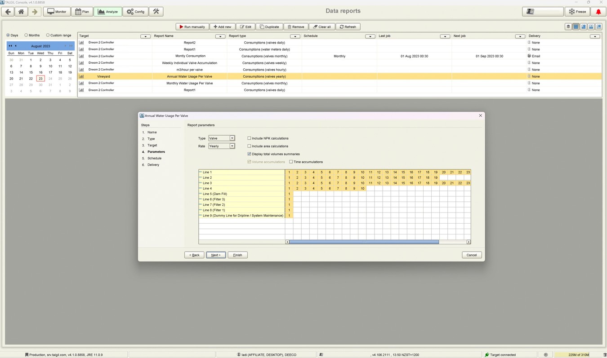Edit the selected report
Screen dimensions: 607x358
[245, 27]
